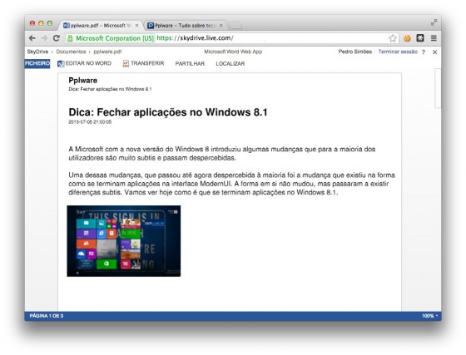Click the Microsoft Corporation [US] certificate label

tap(115, 38)
